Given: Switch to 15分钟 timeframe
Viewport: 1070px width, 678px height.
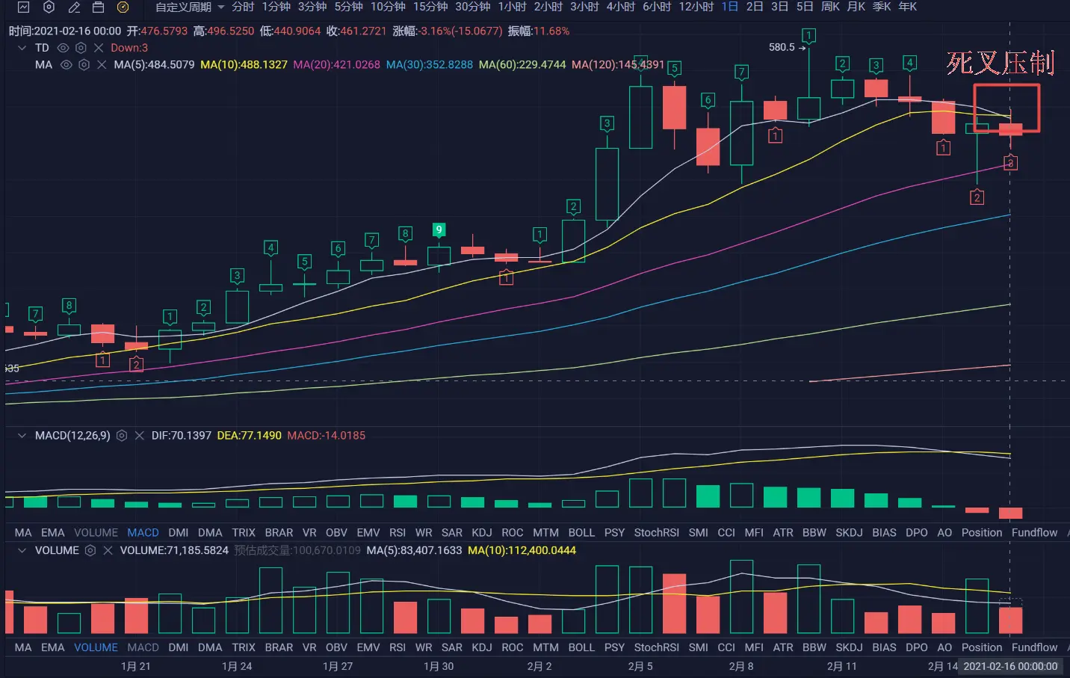Looking at the screenshot, I should [430, 7].
